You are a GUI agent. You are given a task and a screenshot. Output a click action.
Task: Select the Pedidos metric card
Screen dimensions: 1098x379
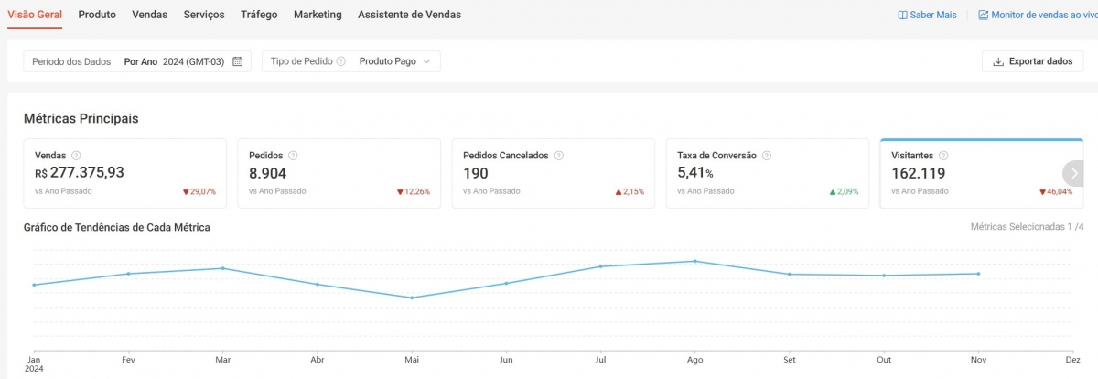(339, 174)
